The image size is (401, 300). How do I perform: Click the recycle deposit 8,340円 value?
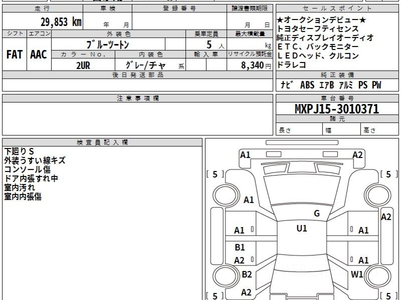pyautogui.click(x=252, y=65)
